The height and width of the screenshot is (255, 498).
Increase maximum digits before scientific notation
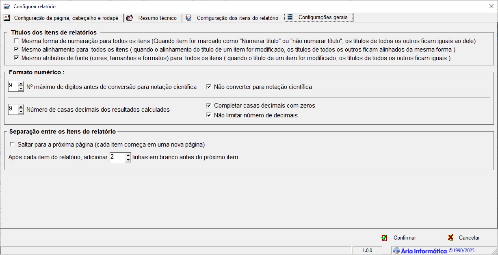pyautogui.click(x=21, y=84)
